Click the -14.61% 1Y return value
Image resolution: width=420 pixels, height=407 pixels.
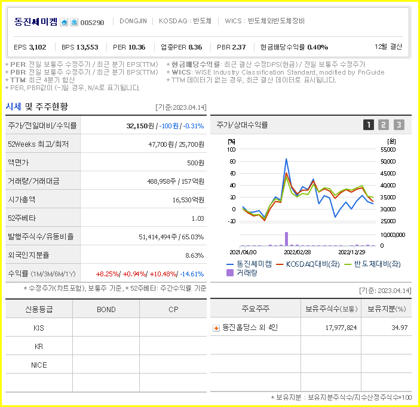[192, 274]
